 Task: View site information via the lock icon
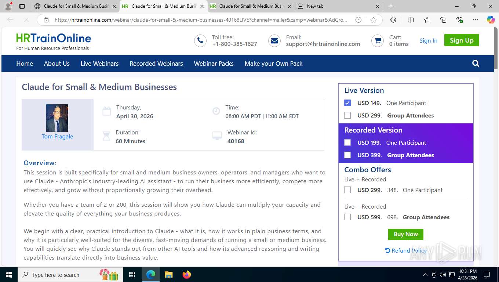tap(46, 20)
